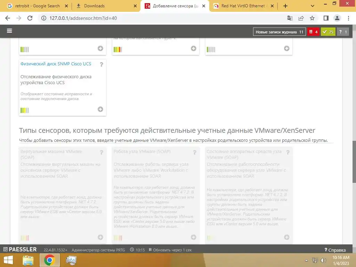Click the PAESSLER logo in footer
The image size is (356, 267).
coord(20,250)
